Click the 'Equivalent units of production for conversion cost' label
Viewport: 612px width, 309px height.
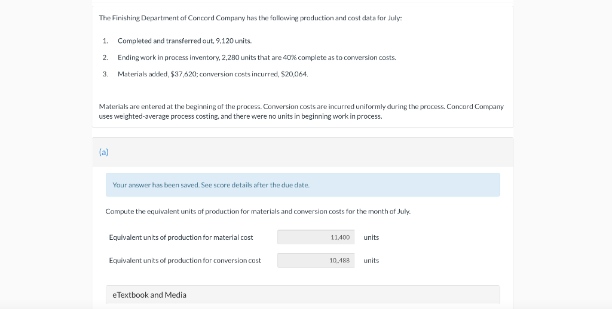pyautogui.click(x=185, y=261)
